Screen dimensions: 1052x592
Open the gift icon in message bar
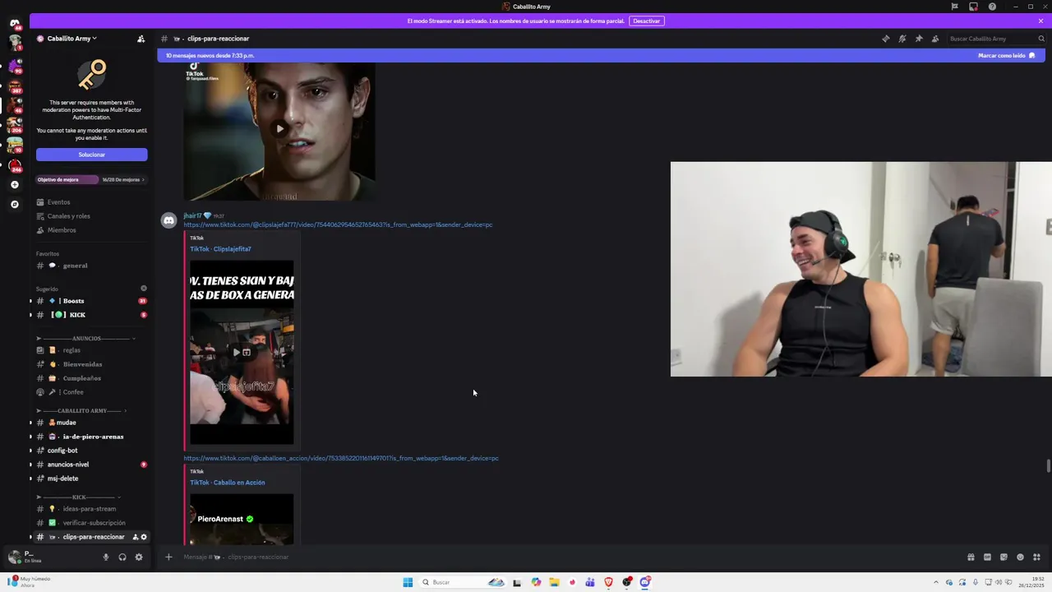click(x=971, y=557)
